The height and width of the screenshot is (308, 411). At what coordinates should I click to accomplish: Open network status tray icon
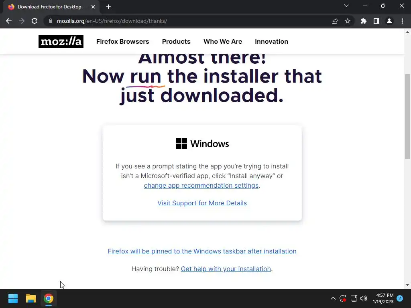(354, 298)
